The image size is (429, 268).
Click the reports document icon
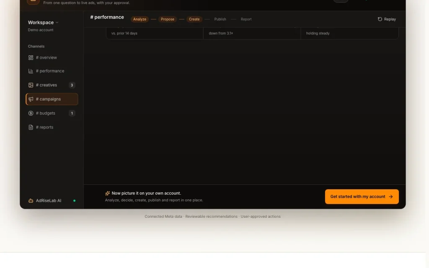coord(31,127)
